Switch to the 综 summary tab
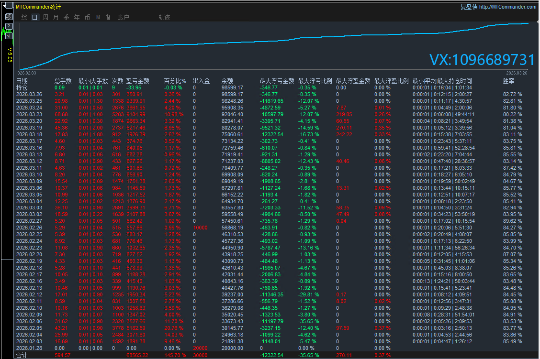540x359 pixels. pyautogui.click(x=24, y=17)
